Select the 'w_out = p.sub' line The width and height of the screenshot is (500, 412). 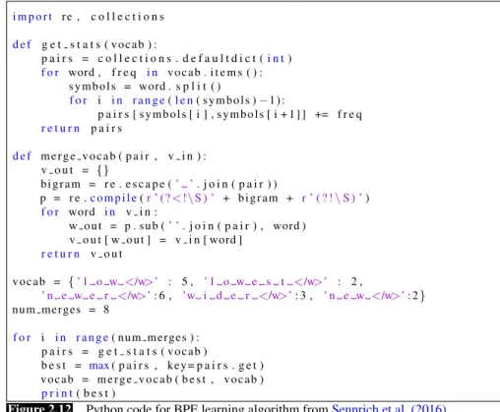(x=187, y=226)
